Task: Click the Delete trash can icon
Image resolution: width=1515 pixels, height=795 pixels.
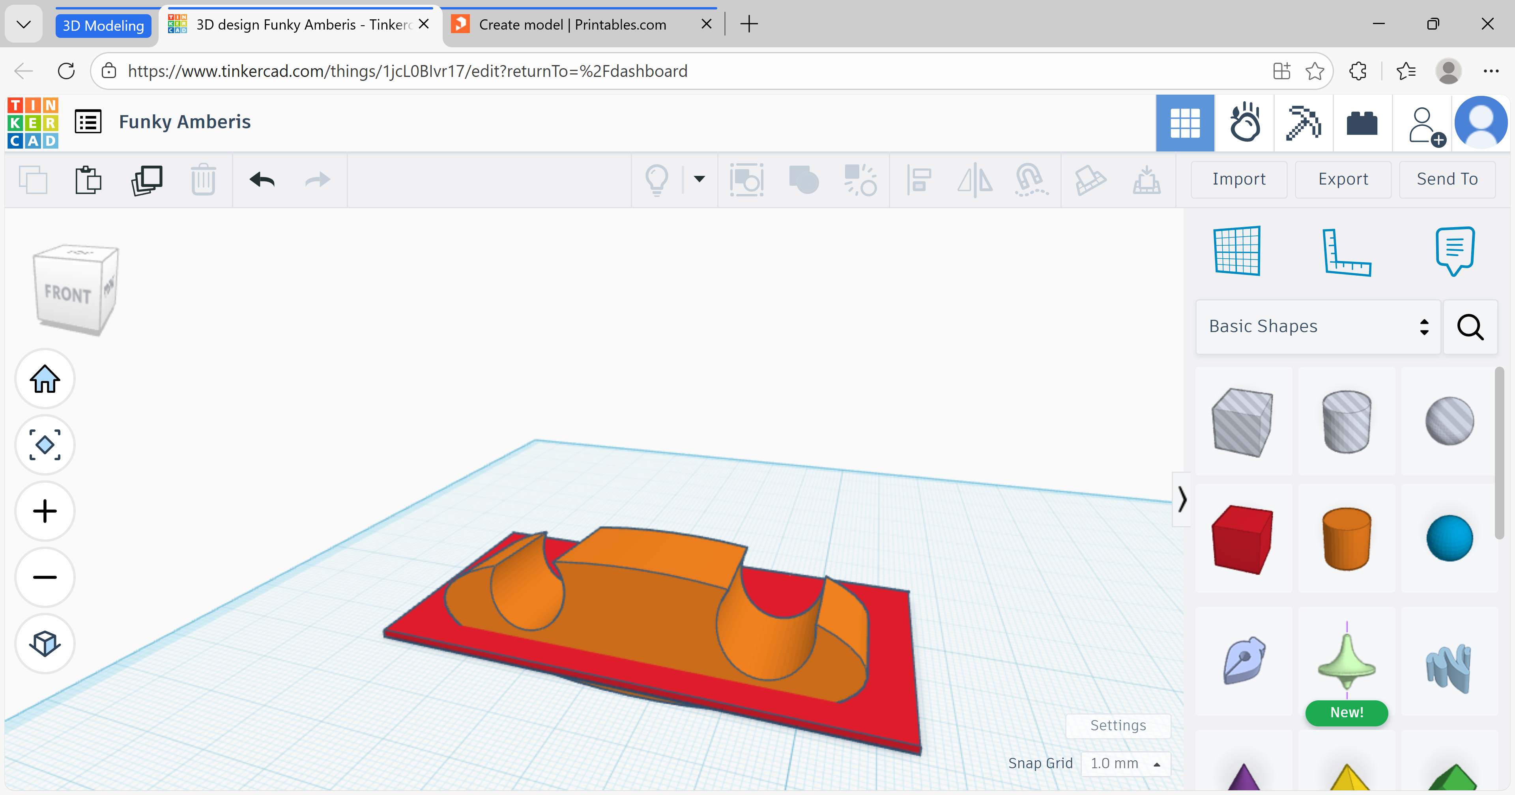Action: [204, 179]
